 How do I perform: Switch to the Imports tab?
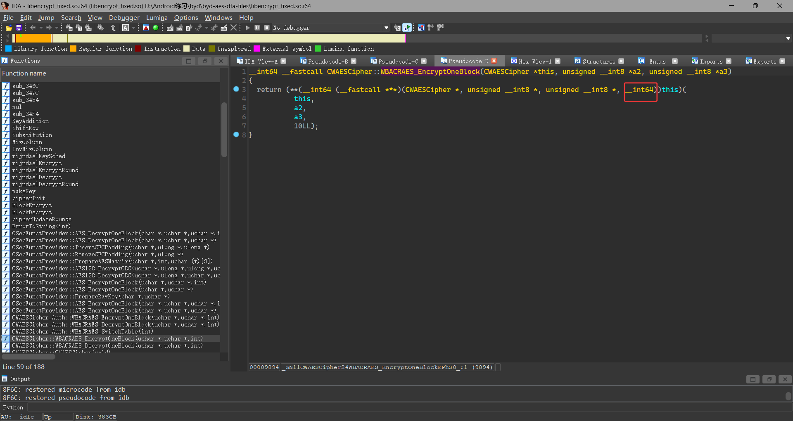711,61
